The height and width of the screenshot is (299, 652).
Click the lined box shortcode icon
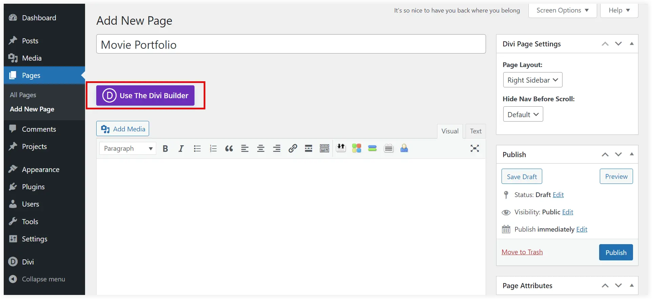point(389,148)
